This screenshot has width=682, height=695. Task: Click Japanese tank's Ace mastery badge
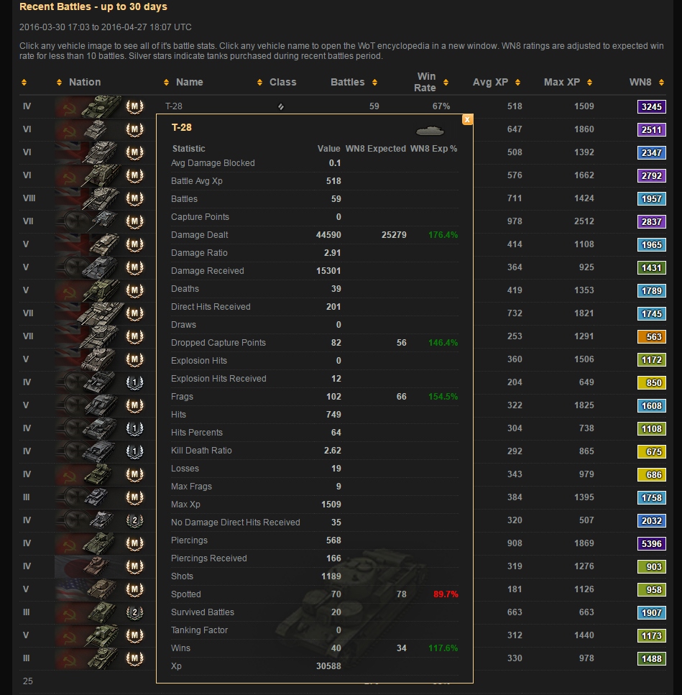point(134,566)
